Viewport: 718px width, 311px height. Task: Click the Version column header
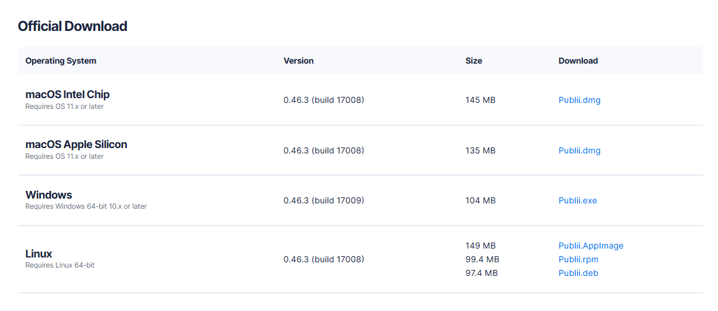(x=299, y=61)
